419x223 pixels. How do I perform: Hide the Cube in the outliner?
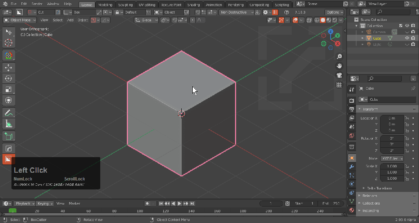[x=407, y=38]
